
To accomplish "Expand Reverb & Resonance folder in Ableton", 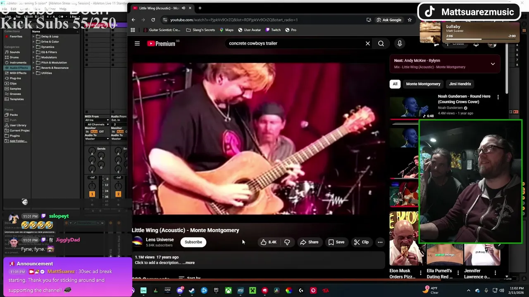I will point(34,68).
